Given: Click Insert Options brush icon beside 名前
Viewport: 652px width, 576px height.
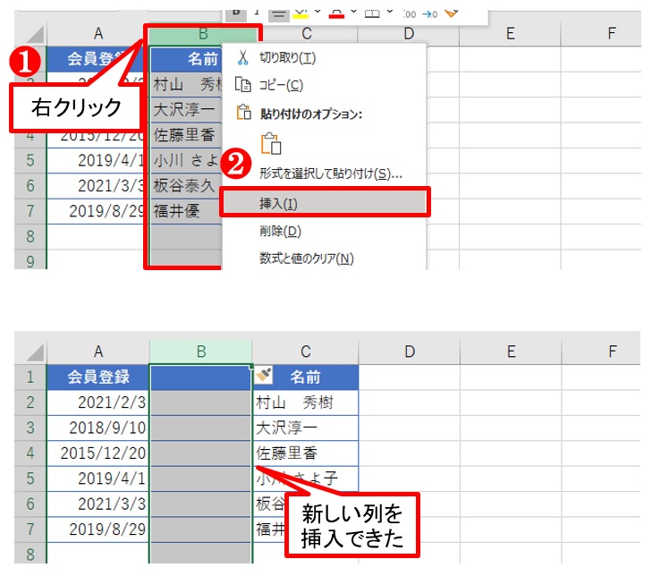Looking at the screenshot, I should click(x=264, y=375).
